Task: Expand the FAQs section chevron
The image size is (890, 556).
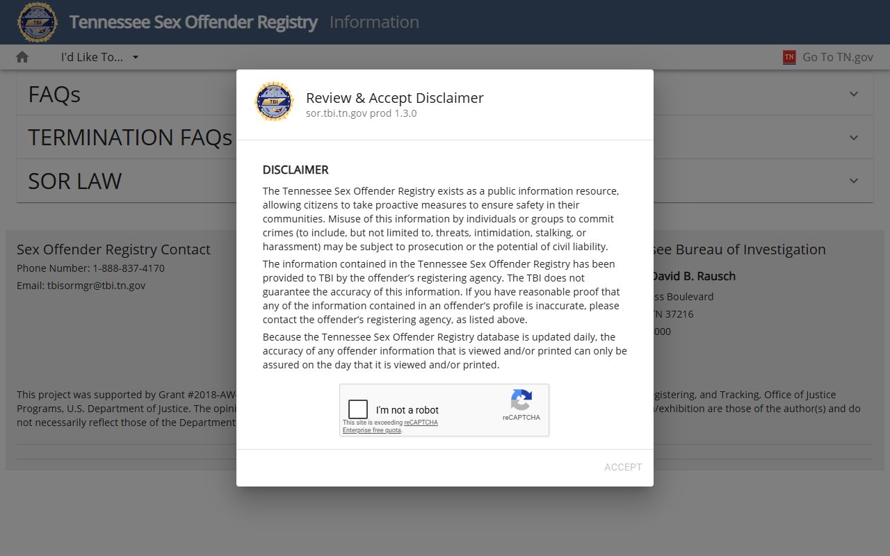Action: 854,94
